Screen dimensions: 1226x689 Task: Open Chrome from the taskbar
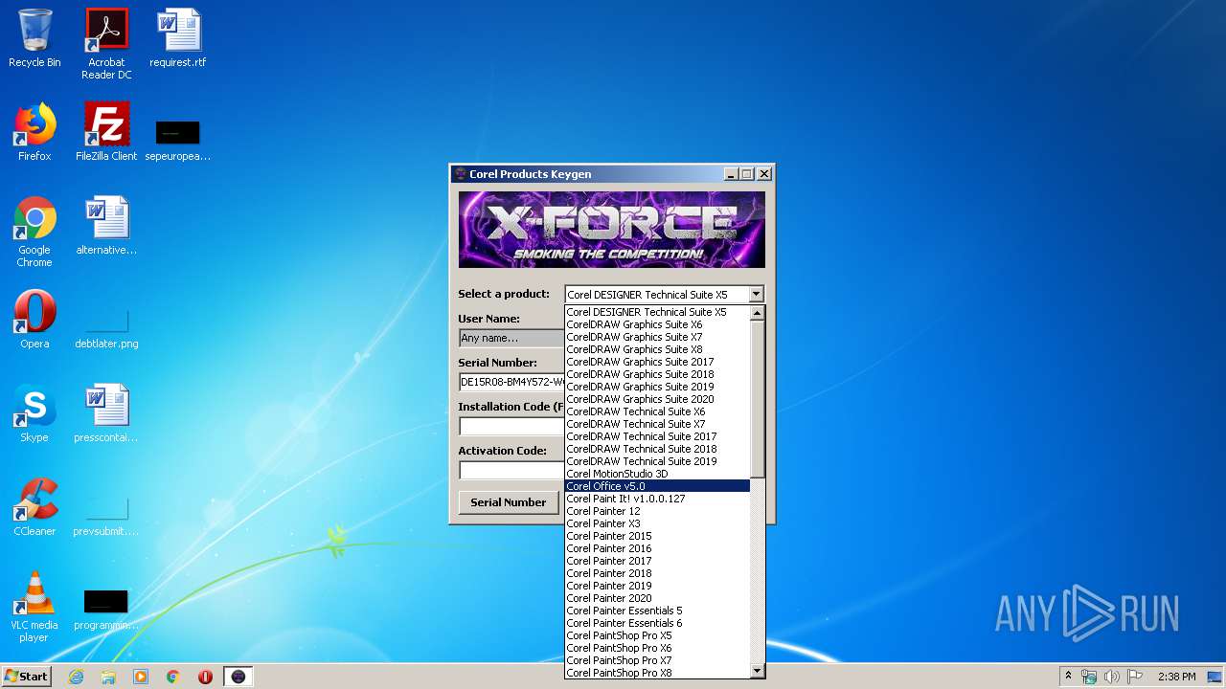click(173, 677)
